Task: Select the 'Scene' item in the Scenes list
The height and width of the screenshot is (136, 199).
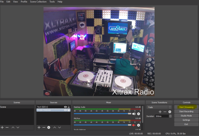Action: 17,107
